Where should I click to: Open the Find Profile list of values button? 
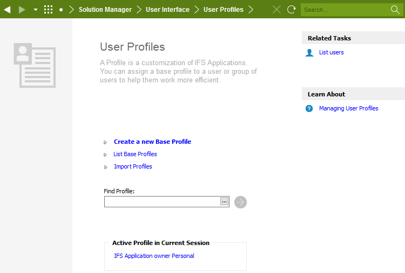pyautogui.click(x=225, y=201)
